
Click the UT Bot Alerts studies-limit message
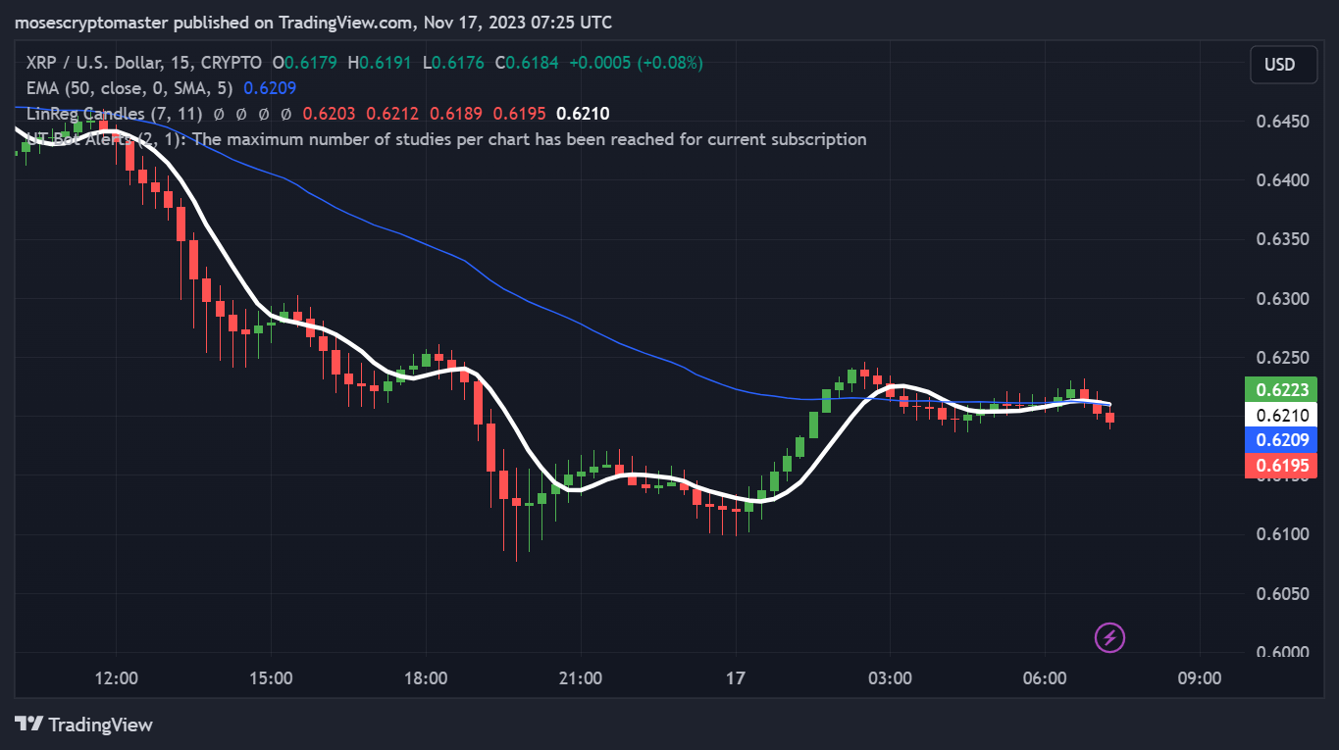446,139
